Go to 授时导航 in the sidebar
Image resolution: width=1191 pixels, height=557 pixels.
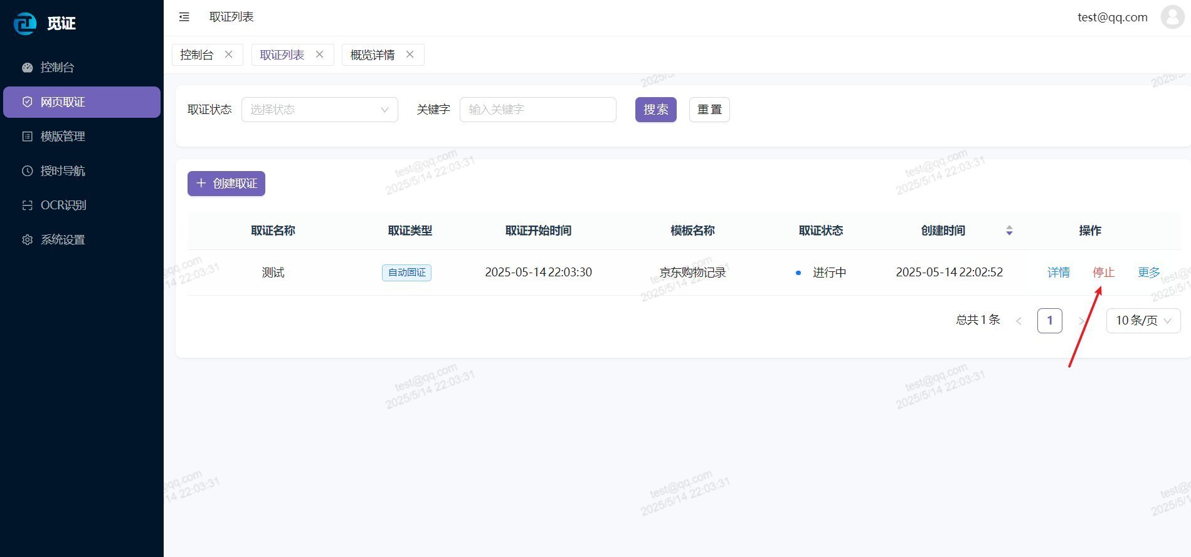coord(63,171)
